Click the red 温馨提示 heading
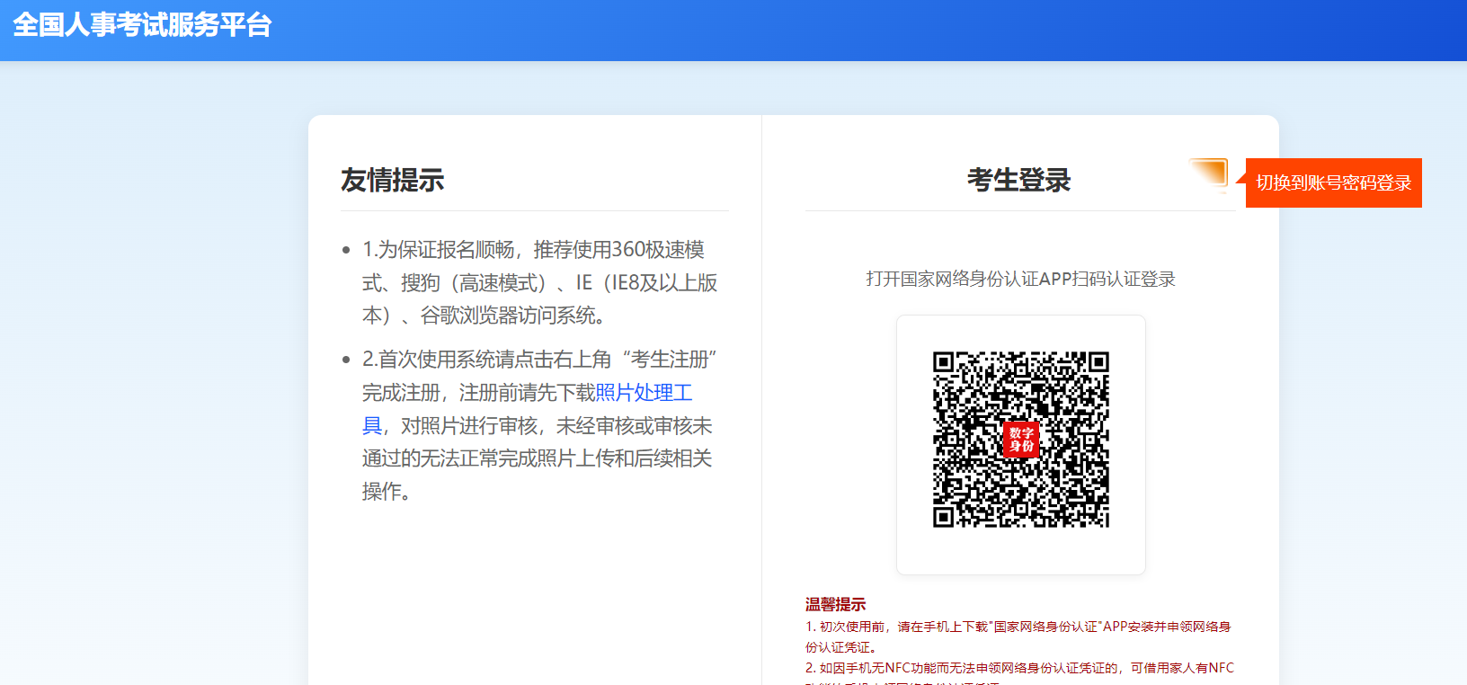Image resolution: width=1467 pixels, height=685 pixels. click(x=835, y=604)
